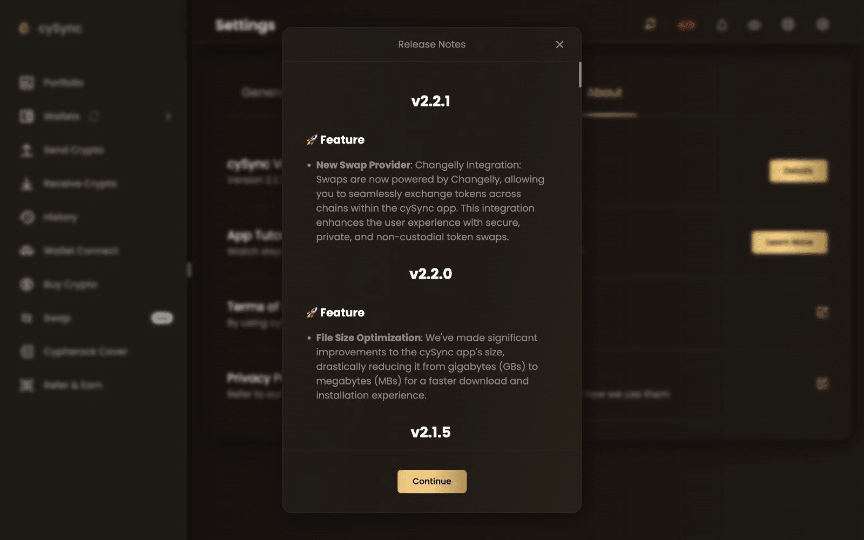864x540 pixels.
Task: Click the Release Notes scrollbar thumb
Action: pos(580,75)
